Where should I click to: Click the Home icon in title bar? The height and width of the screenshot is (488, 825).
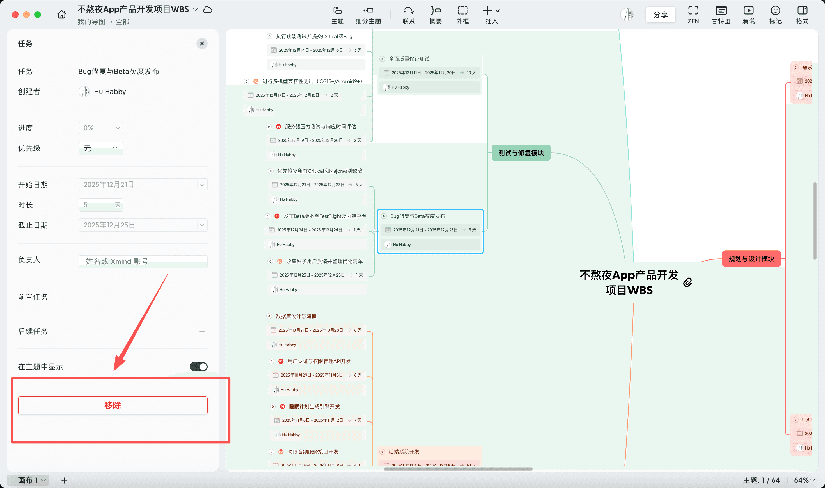pyautogui.click(x=61, y=15)
